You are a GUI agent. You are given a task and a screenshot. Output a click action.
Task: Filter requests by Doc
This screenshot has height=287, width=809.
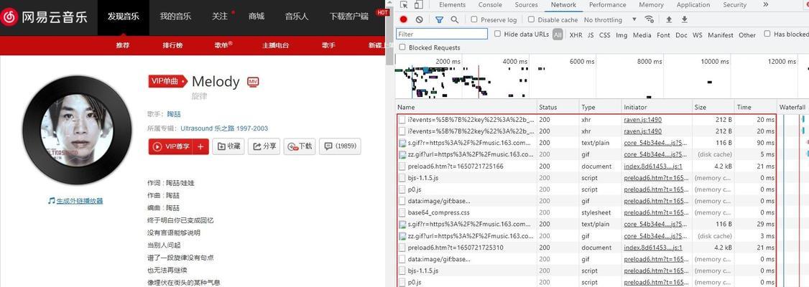[x=682, y=35]
